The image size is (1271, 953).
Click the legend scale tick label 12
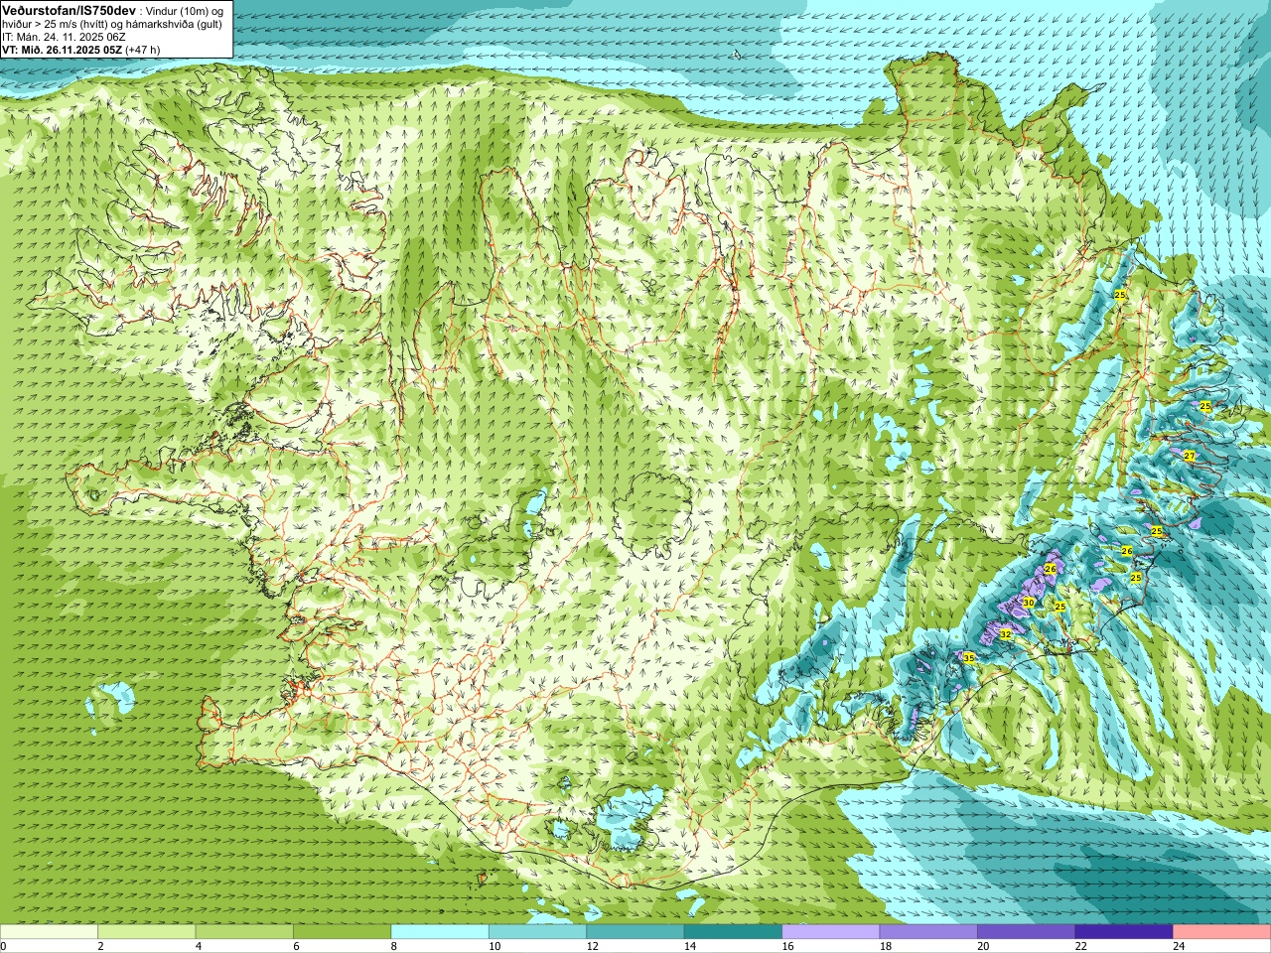(592, 946)
